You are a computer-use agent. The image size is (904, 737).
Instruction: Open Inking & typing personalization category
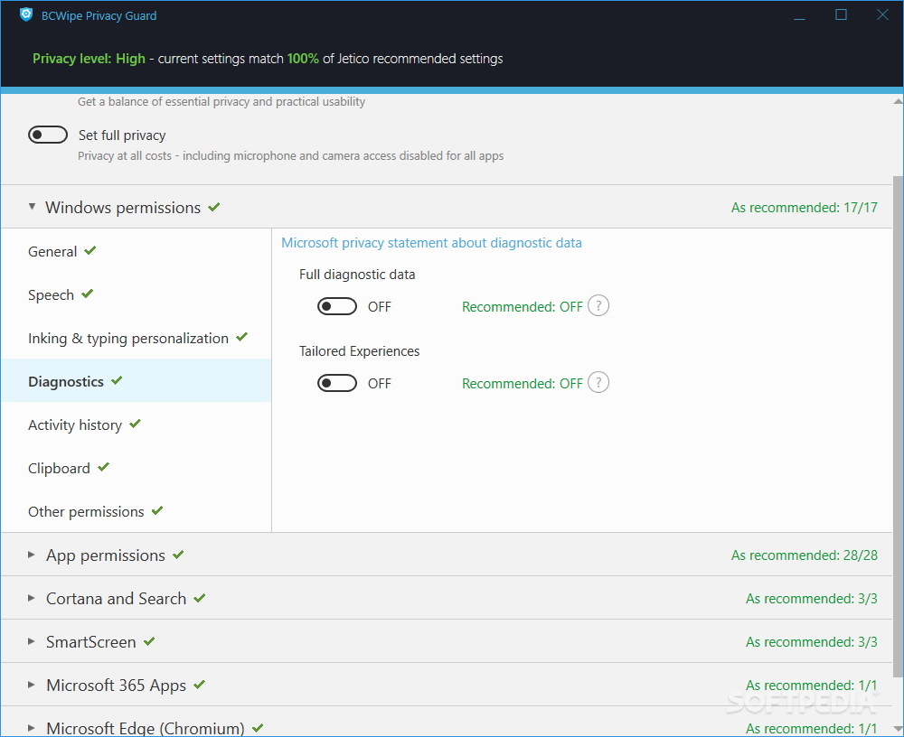(x=137, y=338)
